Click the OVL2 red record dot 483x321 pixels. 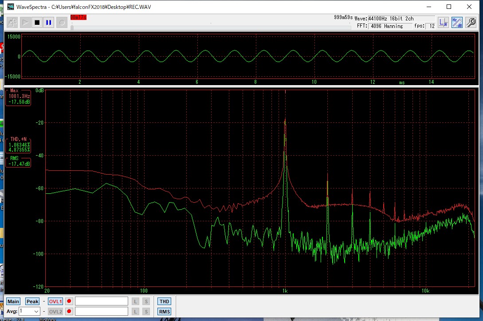69,312
